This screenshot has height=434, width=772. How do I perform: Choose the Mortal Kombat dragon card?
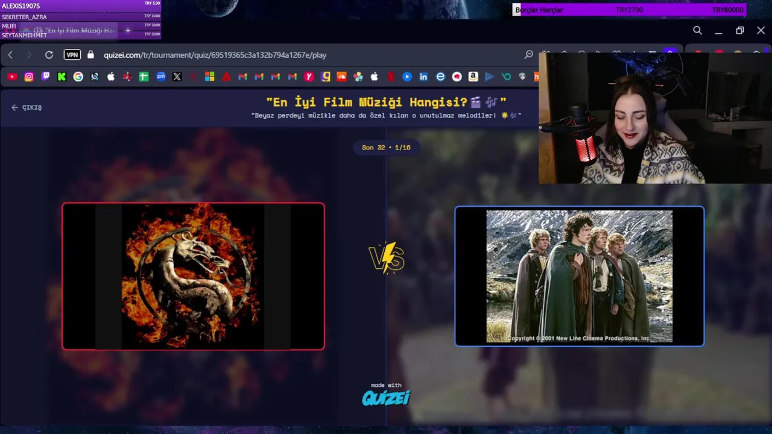point(193,276)
